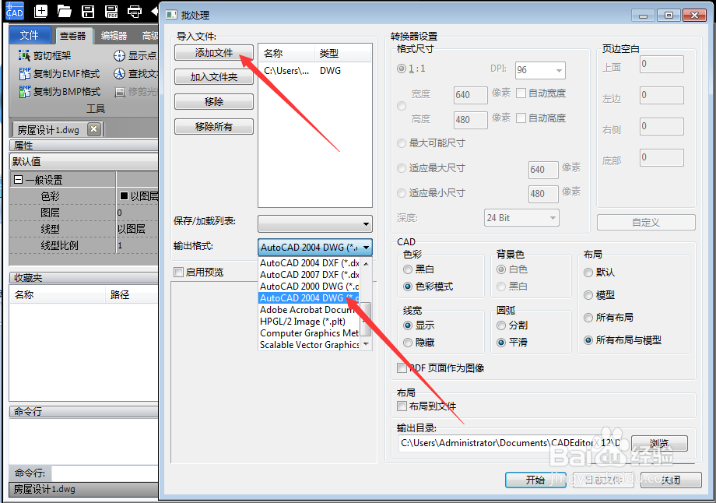The image size is (716, 503).
Task: Select AutoCAD 2007 DXF format option
Action: click(x=309, y=275)
